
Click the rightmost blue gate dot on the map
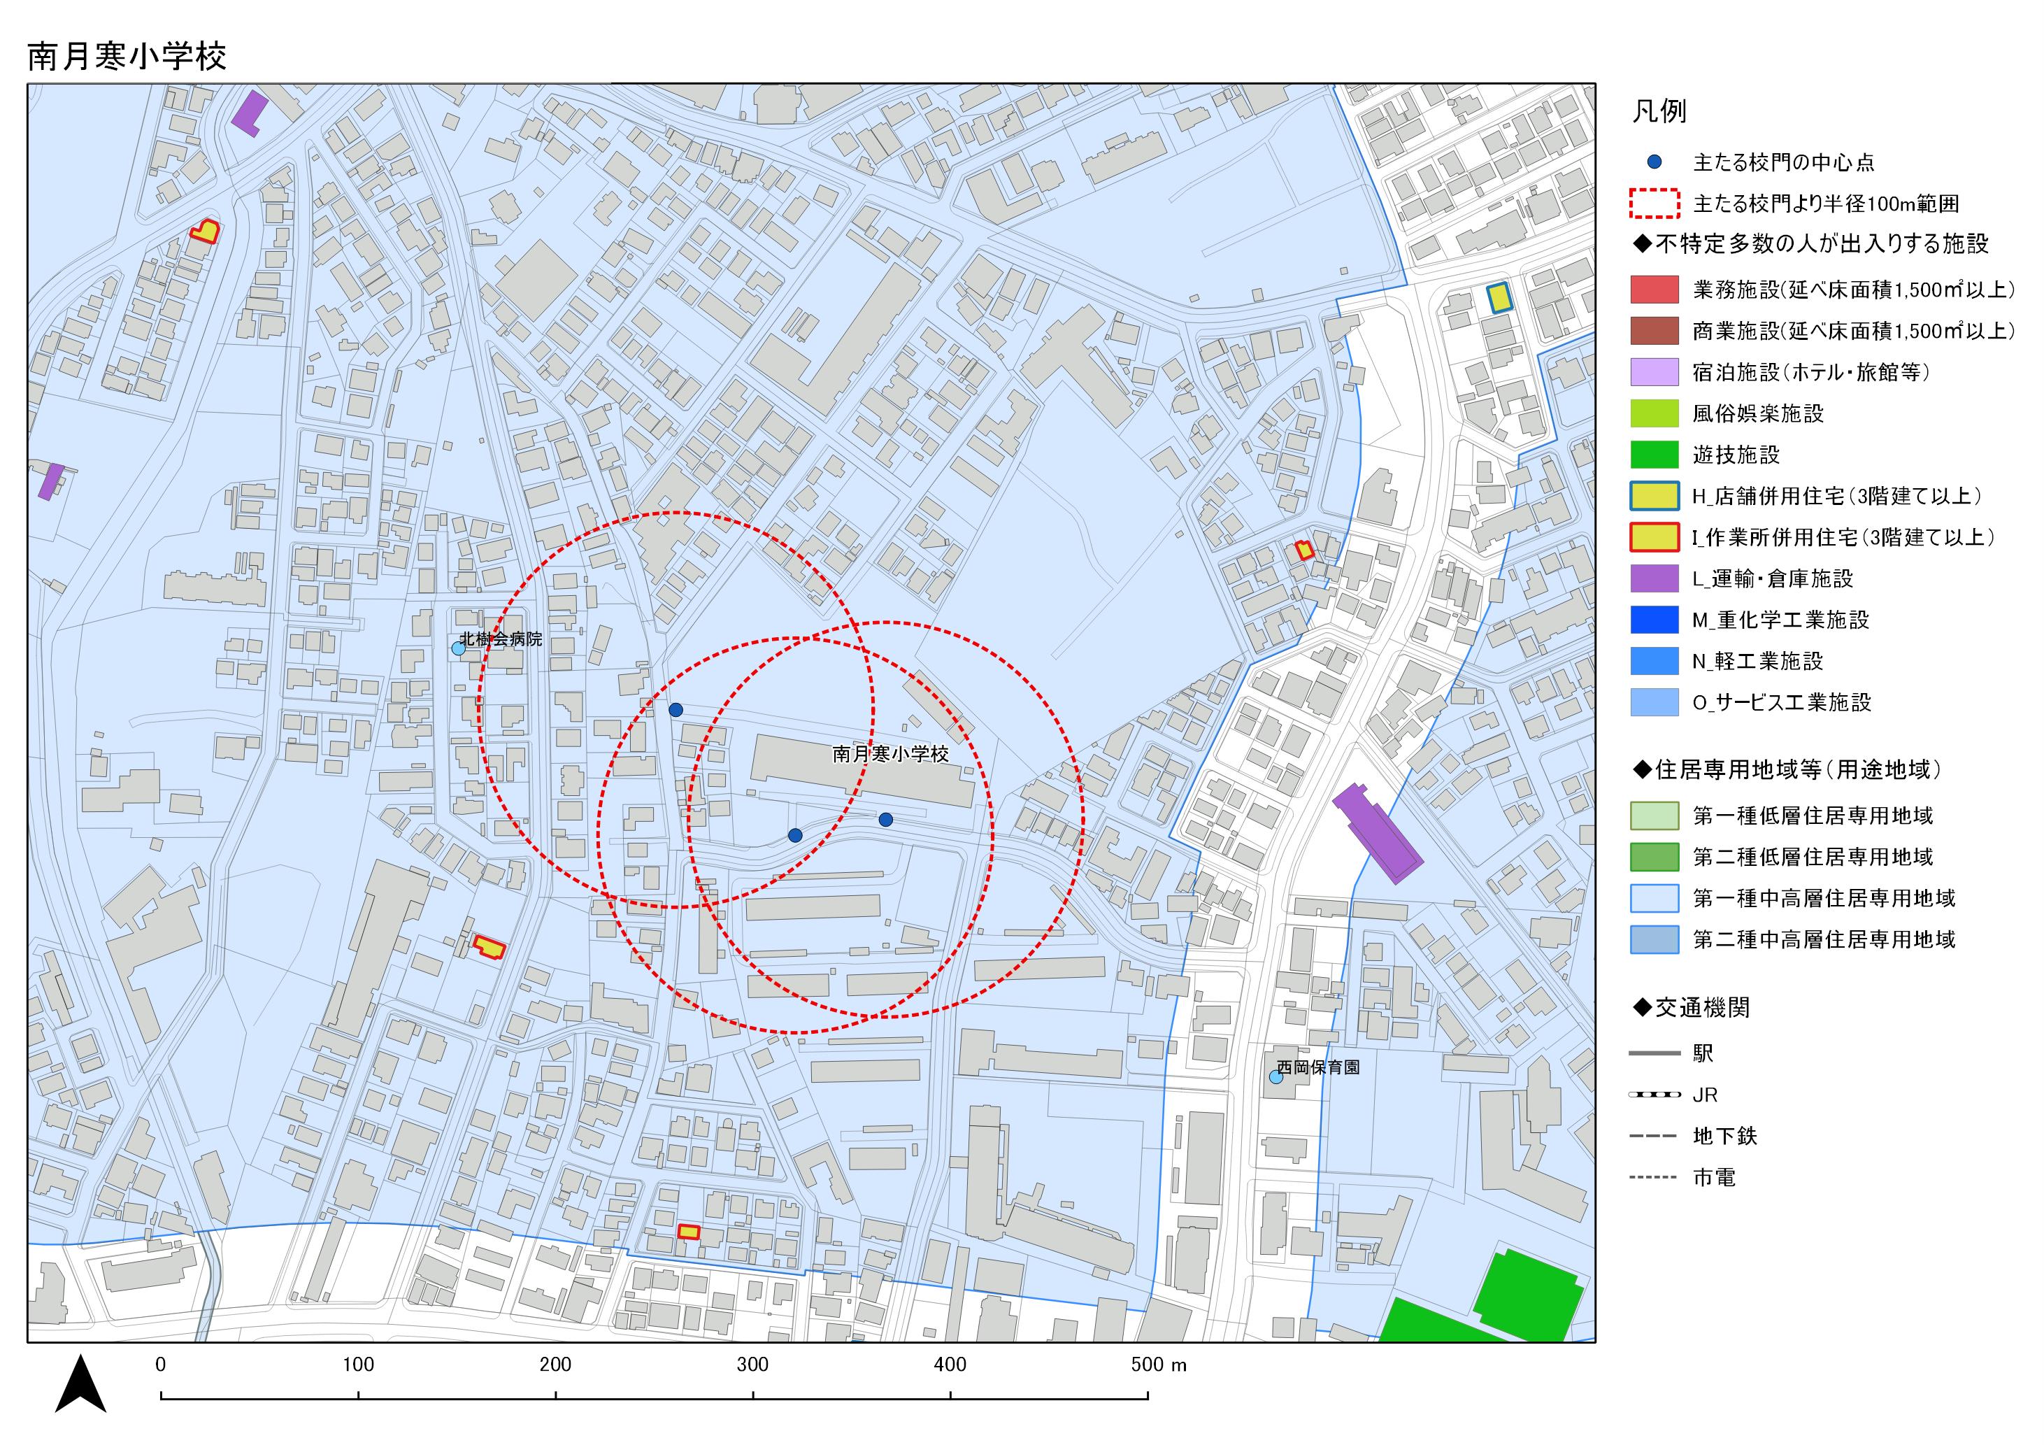[x=885, y=819]
